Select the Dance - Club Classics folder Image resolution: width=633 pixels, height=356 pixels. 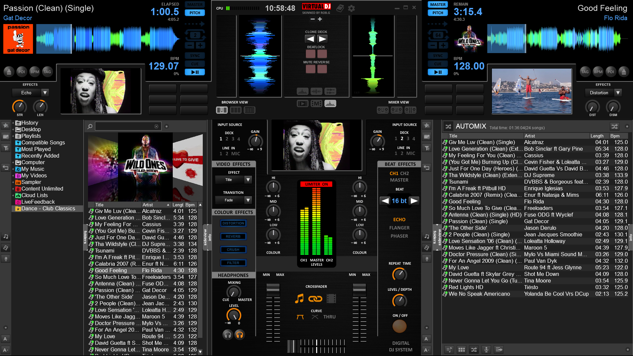tap(48, 209)
